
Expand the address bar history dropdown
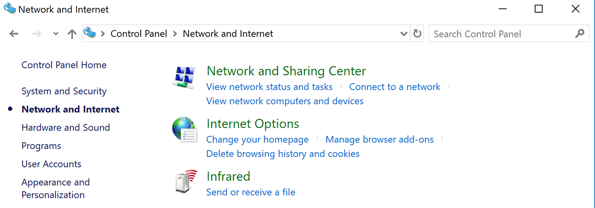404,34
